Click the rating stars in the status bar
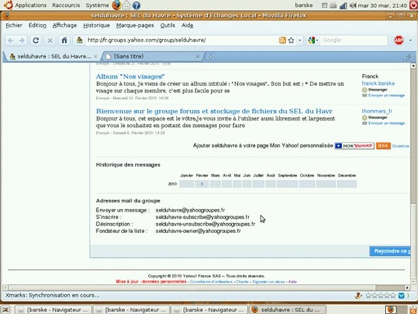Viewport: 418px width, 314px height. pyautogui.click(x=381, y=296)
